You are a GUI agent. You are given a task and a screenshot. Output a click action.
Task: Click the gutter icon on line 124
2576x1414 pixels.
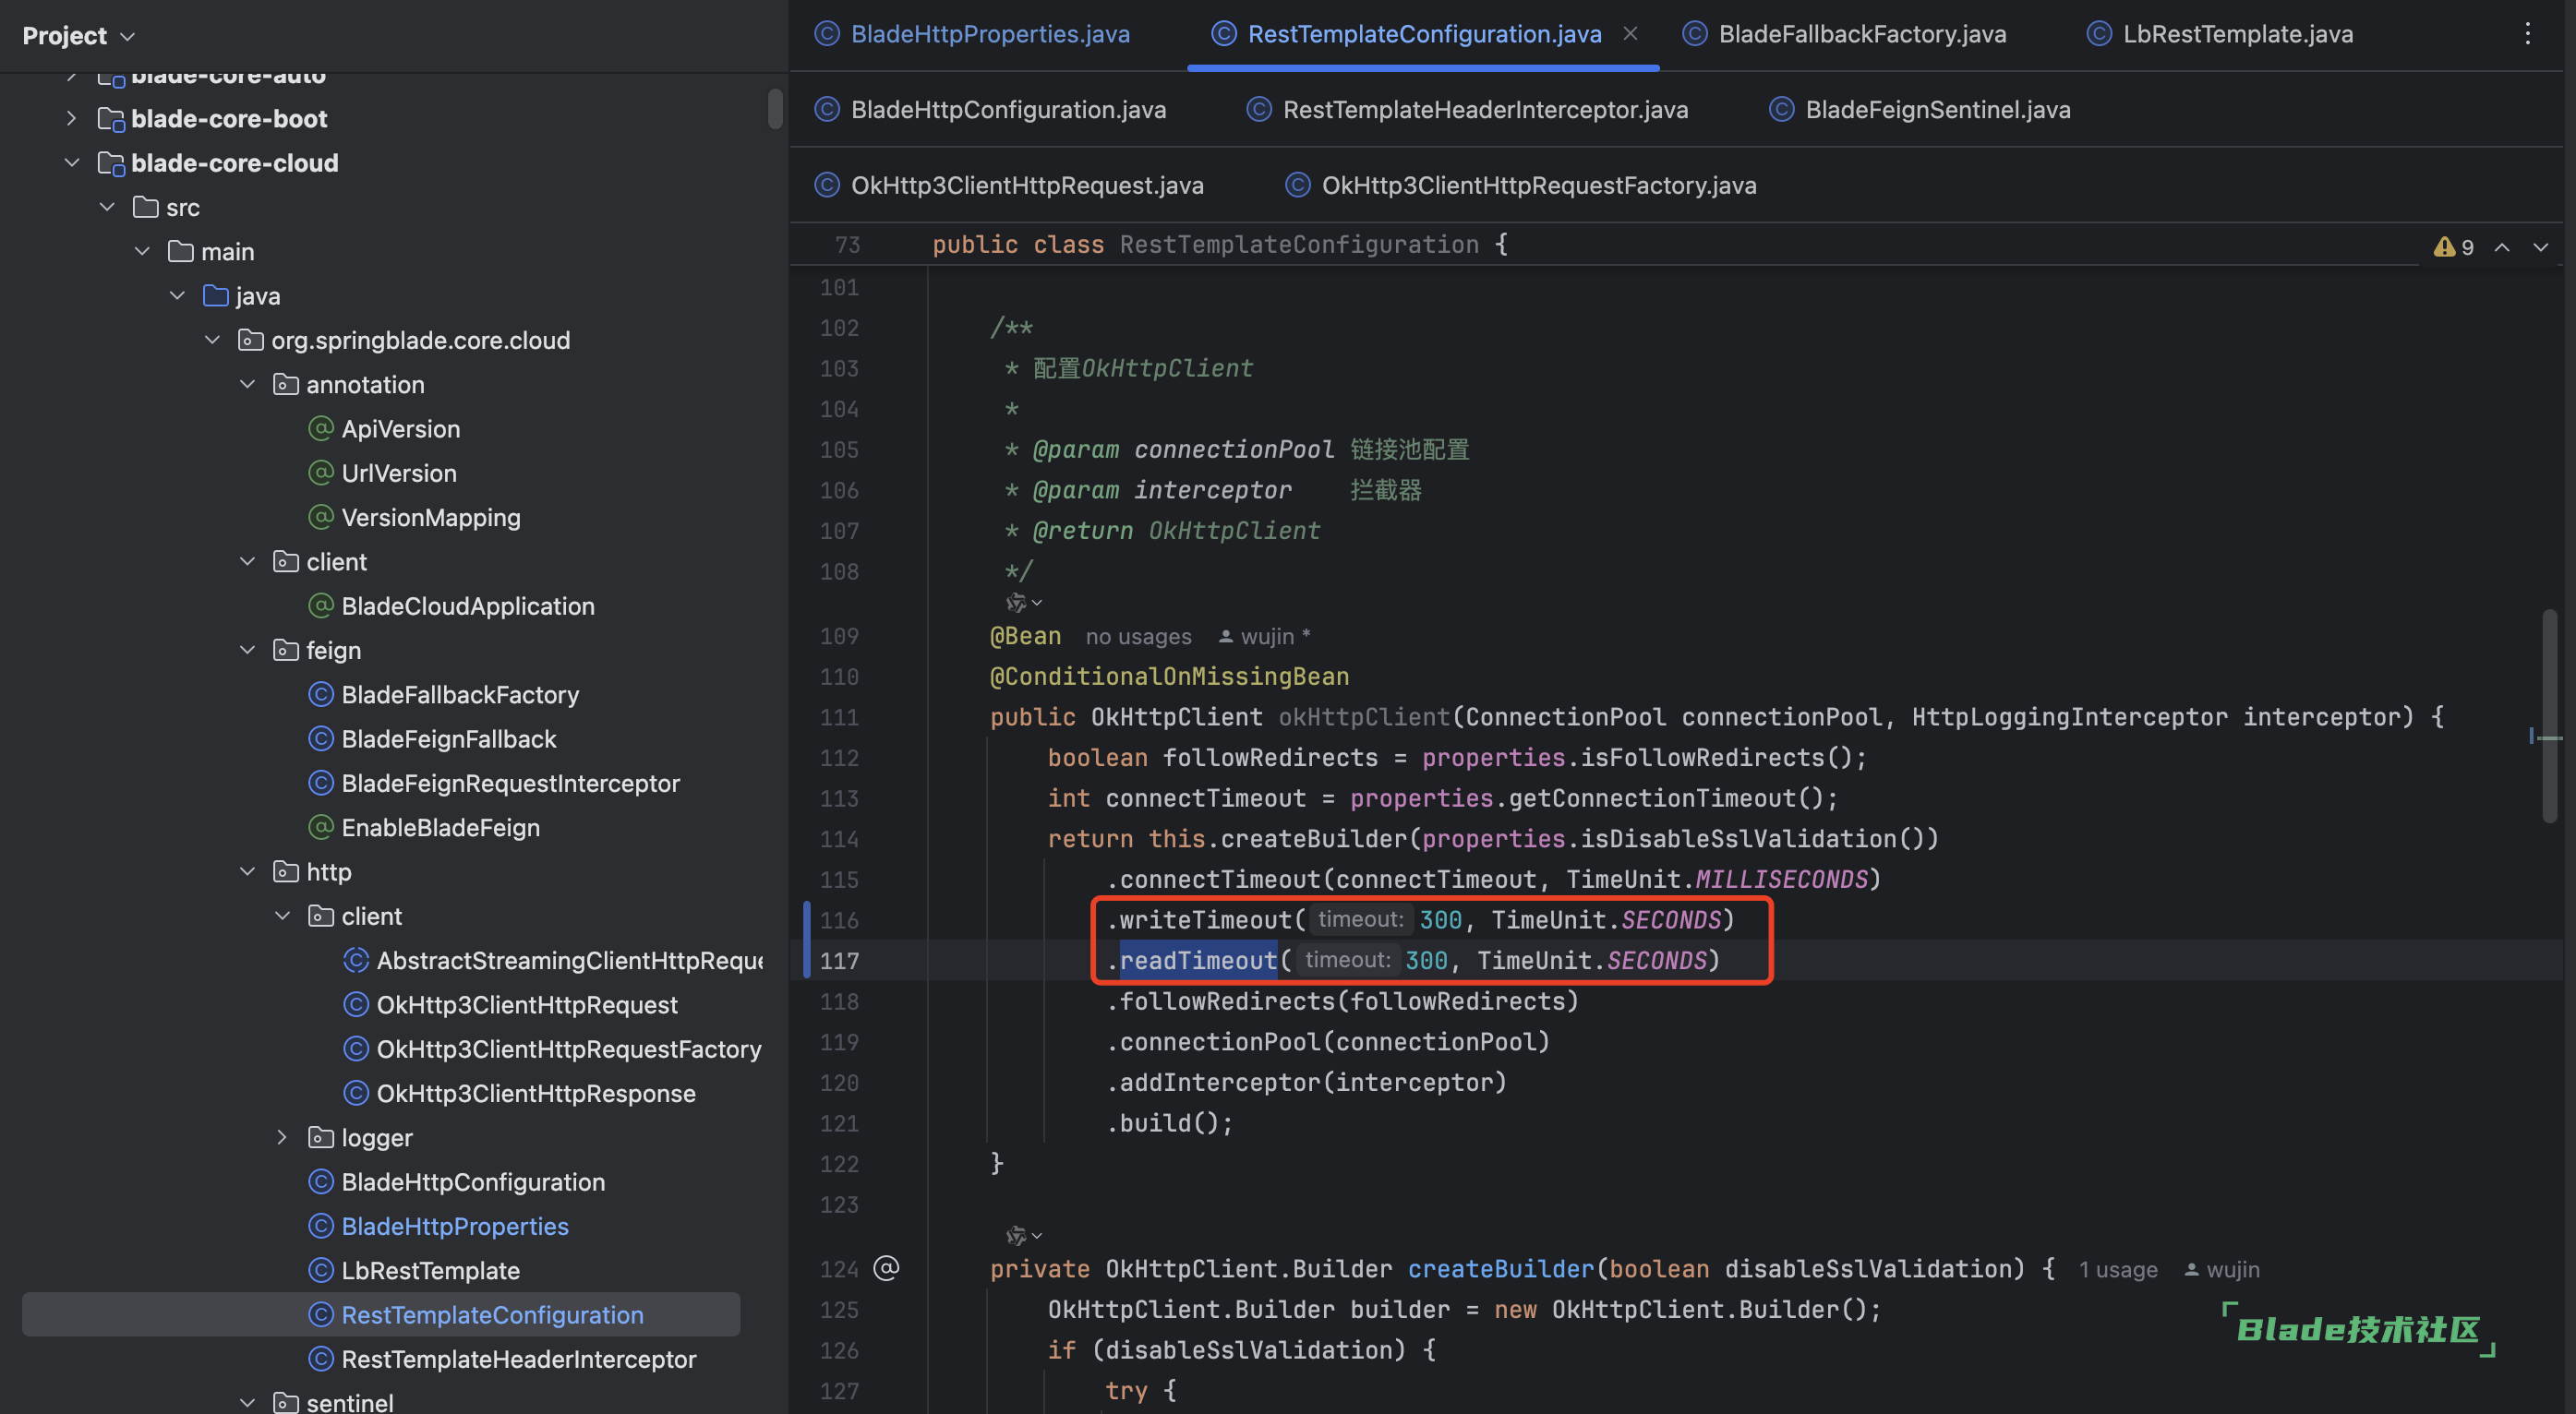886,1268
